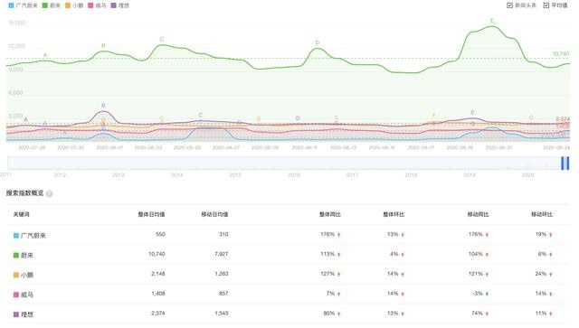Image resolution: width=579 pixels, height=328 pixels.
Task: Open news marker B on the green 蔚来 line
Action: point(103,45)
